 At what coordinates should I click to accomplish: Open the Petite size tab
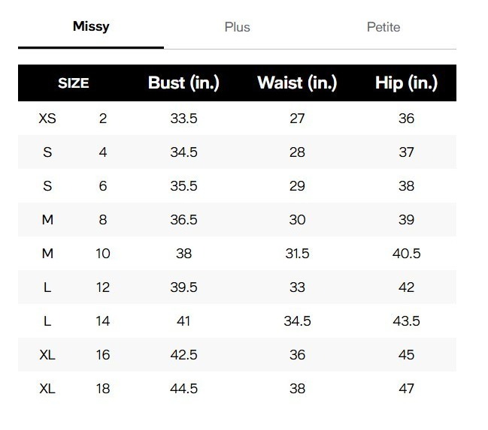[383, 27]
